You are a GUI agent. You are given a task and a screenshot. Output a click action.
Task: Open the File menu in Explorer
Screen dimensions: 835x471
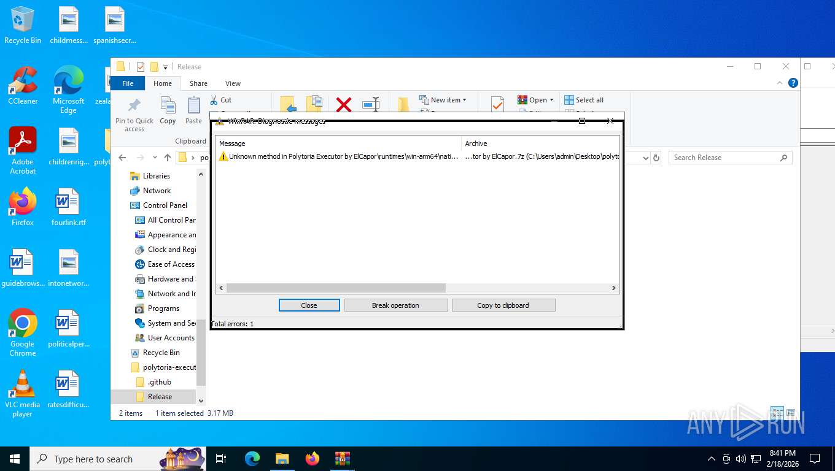click(x=128, y=83)
